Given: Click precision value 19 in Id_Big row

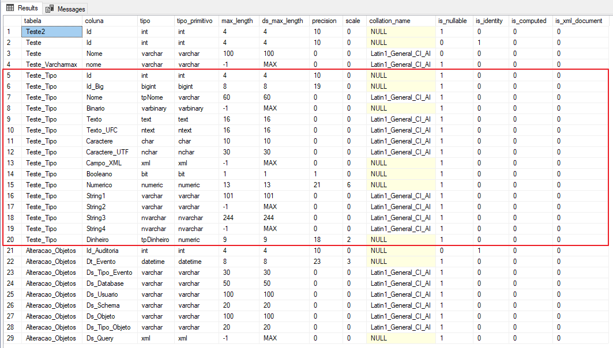Looking at the screenshot, I should [x=326, y=86].
